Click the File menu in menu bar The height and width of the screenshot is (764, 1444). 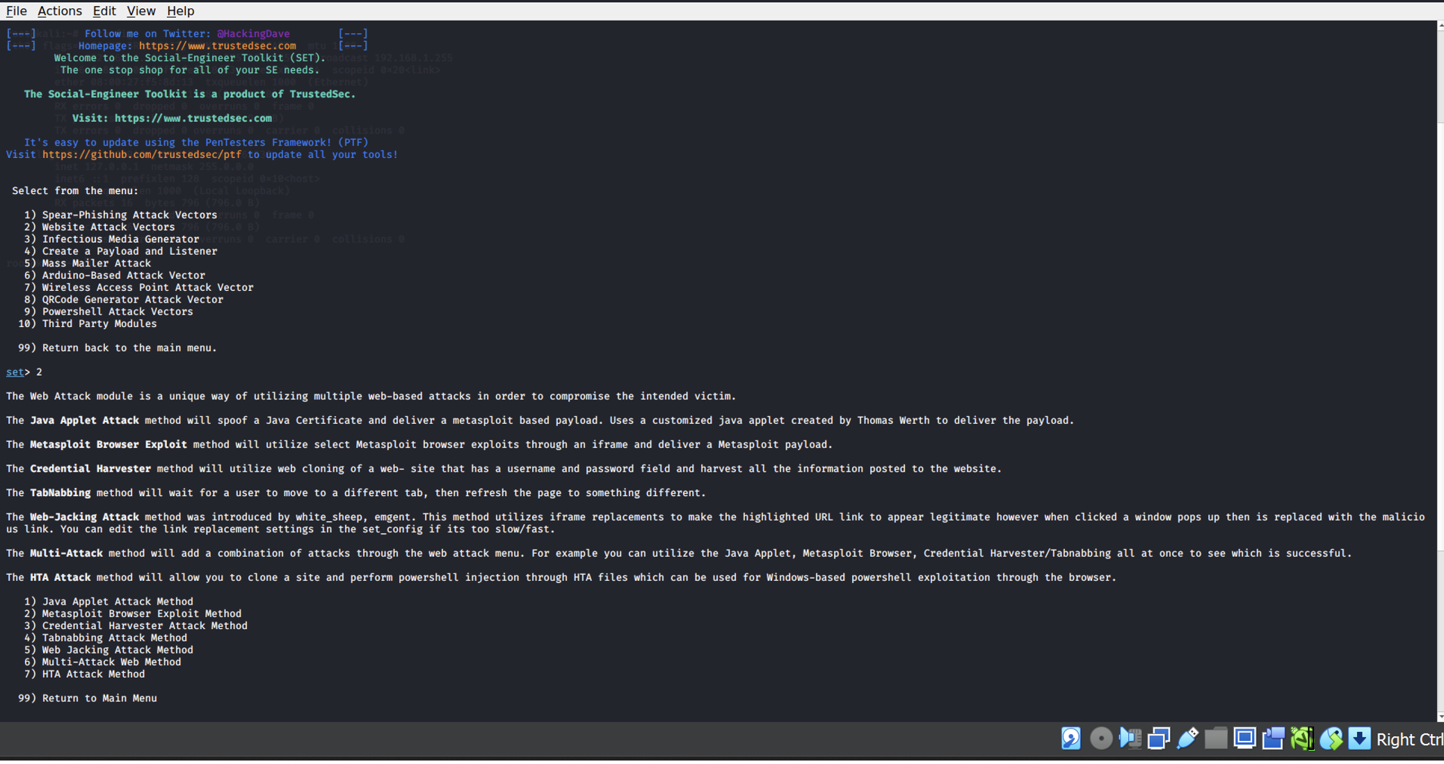click(x=15, y=10)
